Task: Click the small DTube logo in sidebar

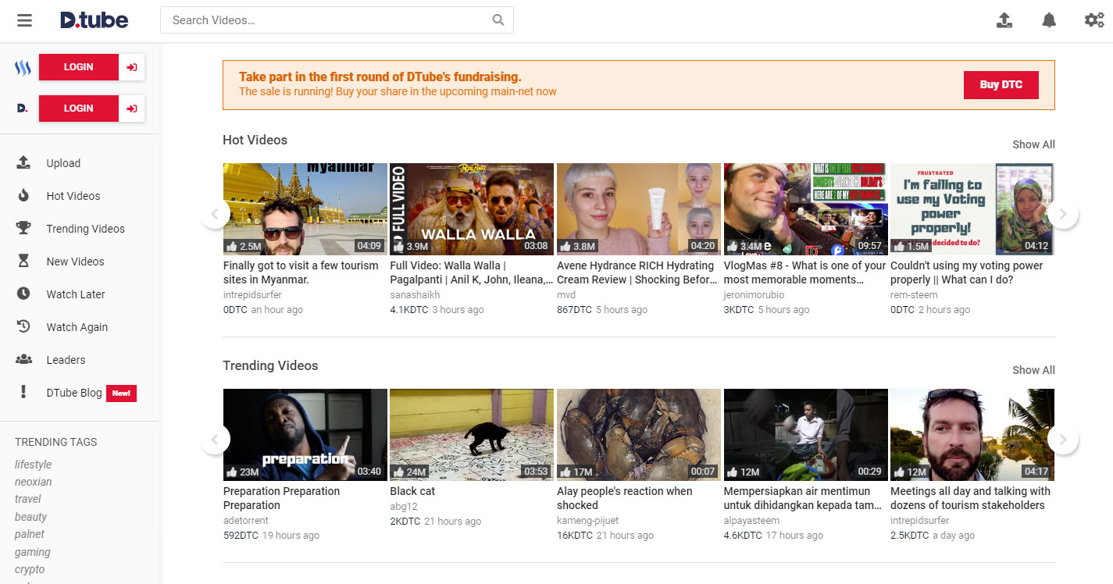Action: tap(23, 109)
